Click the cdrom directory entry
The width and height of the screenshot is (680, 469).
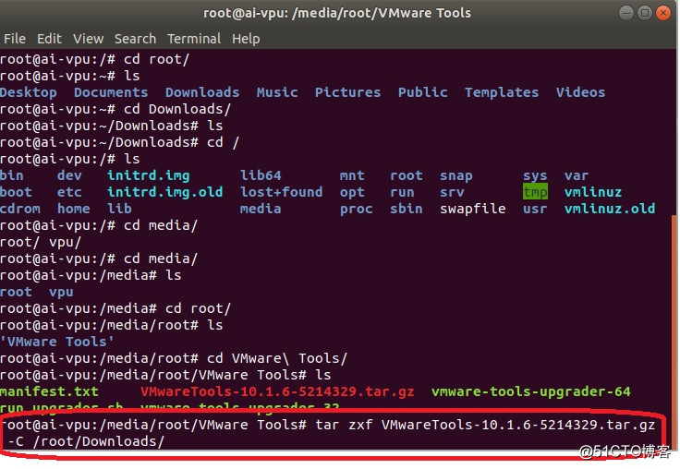coord(20,209)
